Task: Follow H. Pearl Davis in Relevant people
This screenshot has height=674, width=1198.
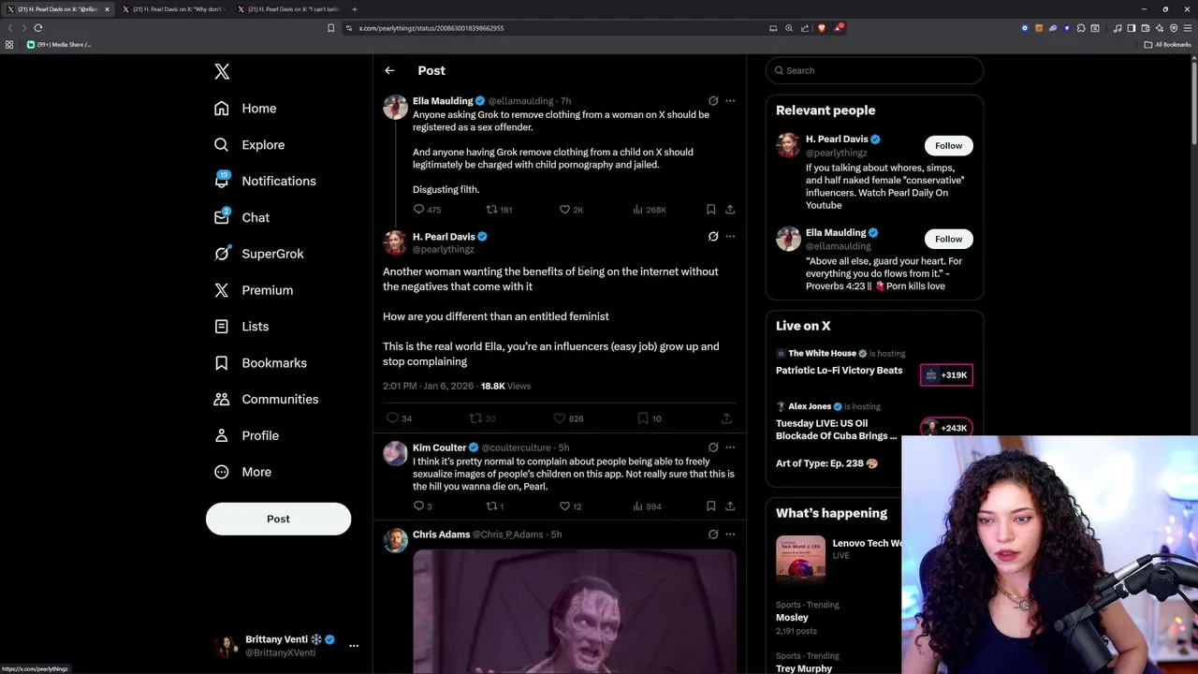Action: point(948,145)
